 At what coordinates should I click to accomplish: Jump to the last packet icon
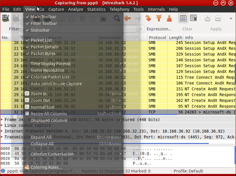pos(169,18)
